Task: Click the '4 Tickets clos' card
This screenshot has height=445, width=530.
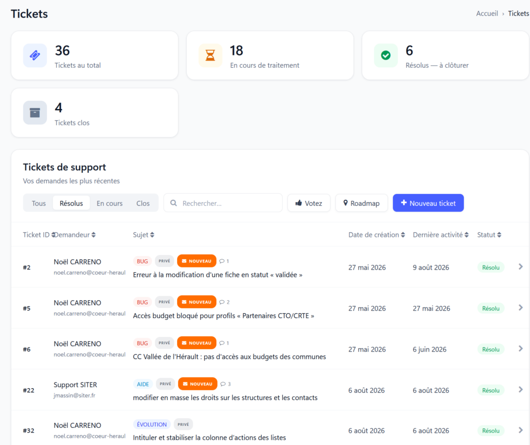Action: [x=95, y=113]
